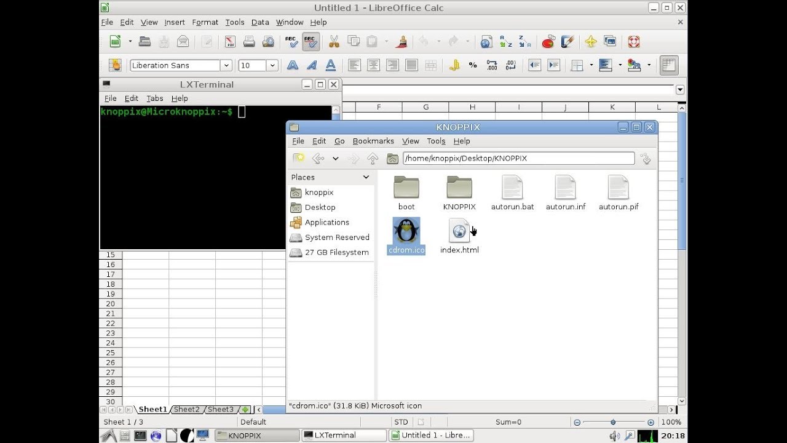Select 27 GB Filesystem in Places

[329, 252]
